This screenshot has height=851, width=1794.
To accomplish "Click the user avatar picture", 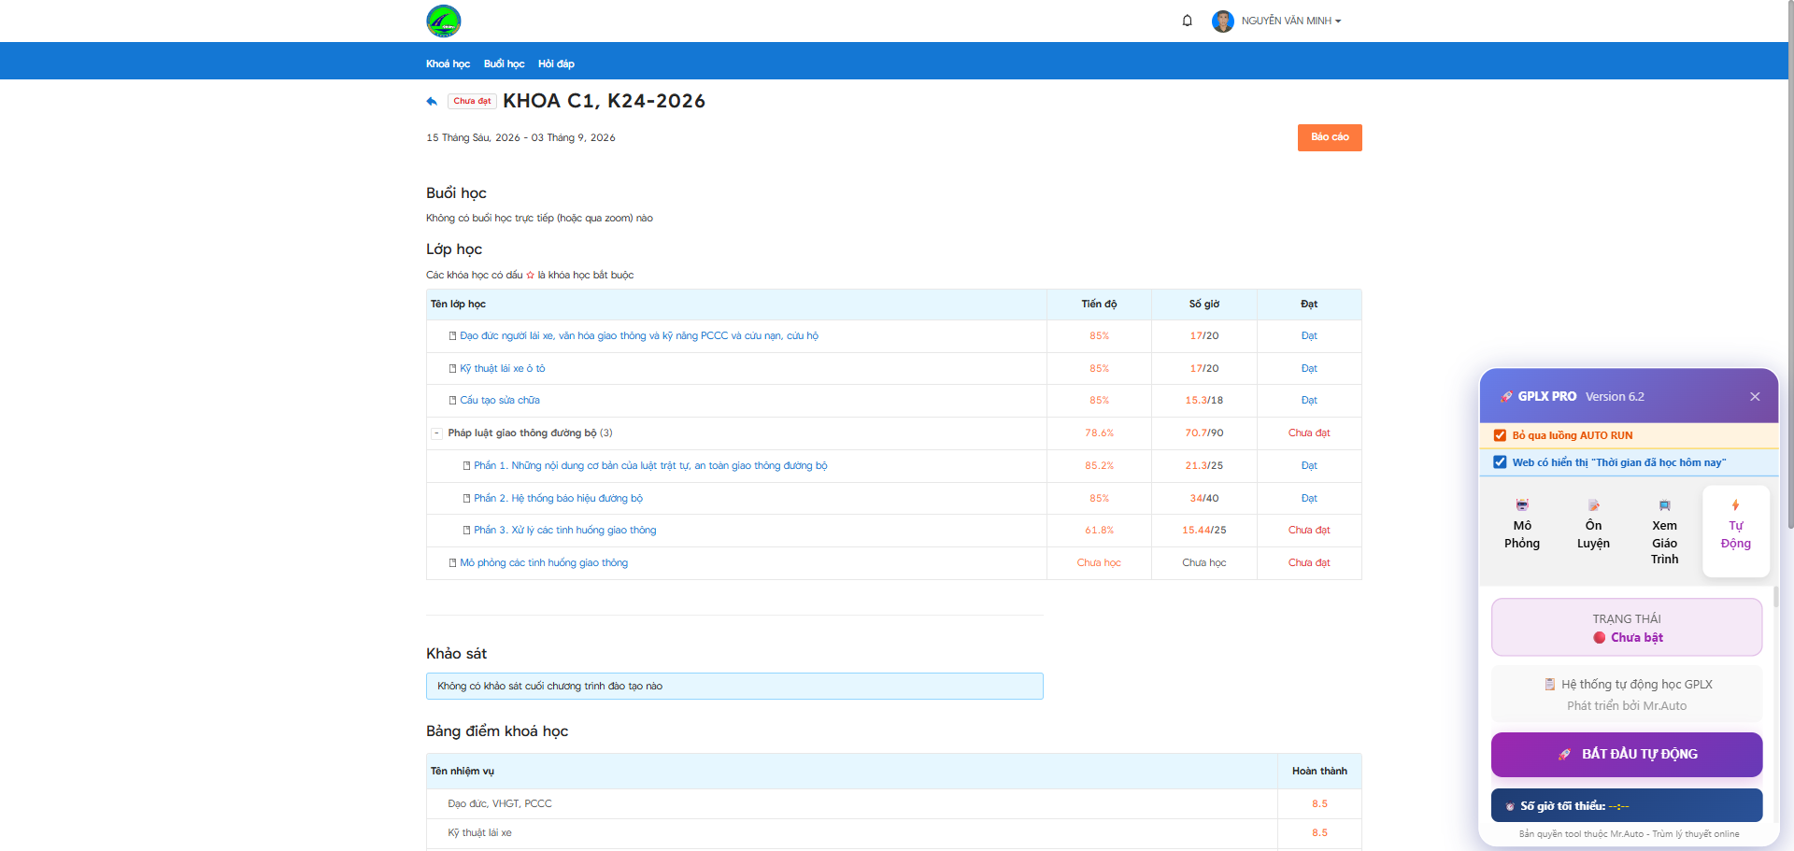I will [x=1222, y=21].
